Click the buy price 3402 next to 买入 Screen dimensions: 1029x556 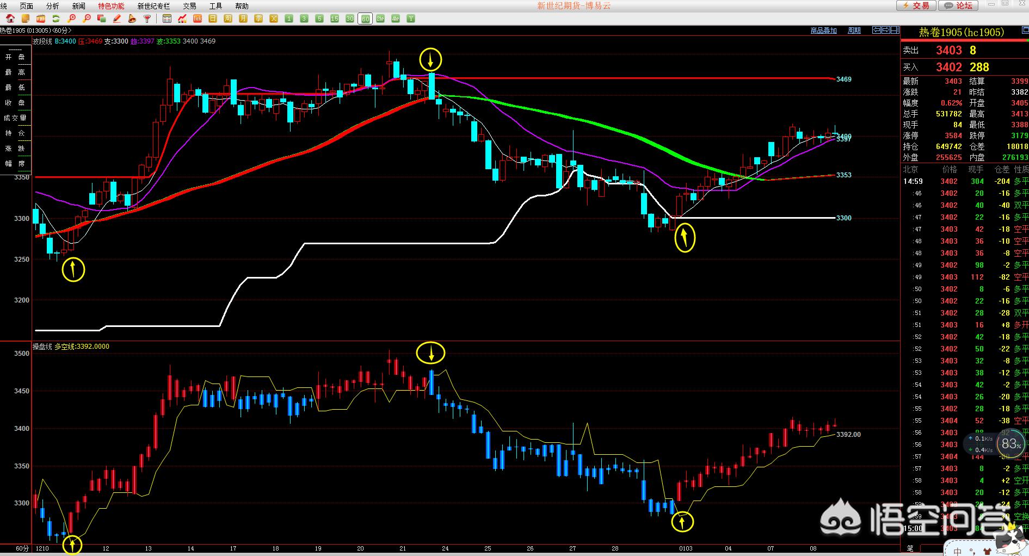949,67
